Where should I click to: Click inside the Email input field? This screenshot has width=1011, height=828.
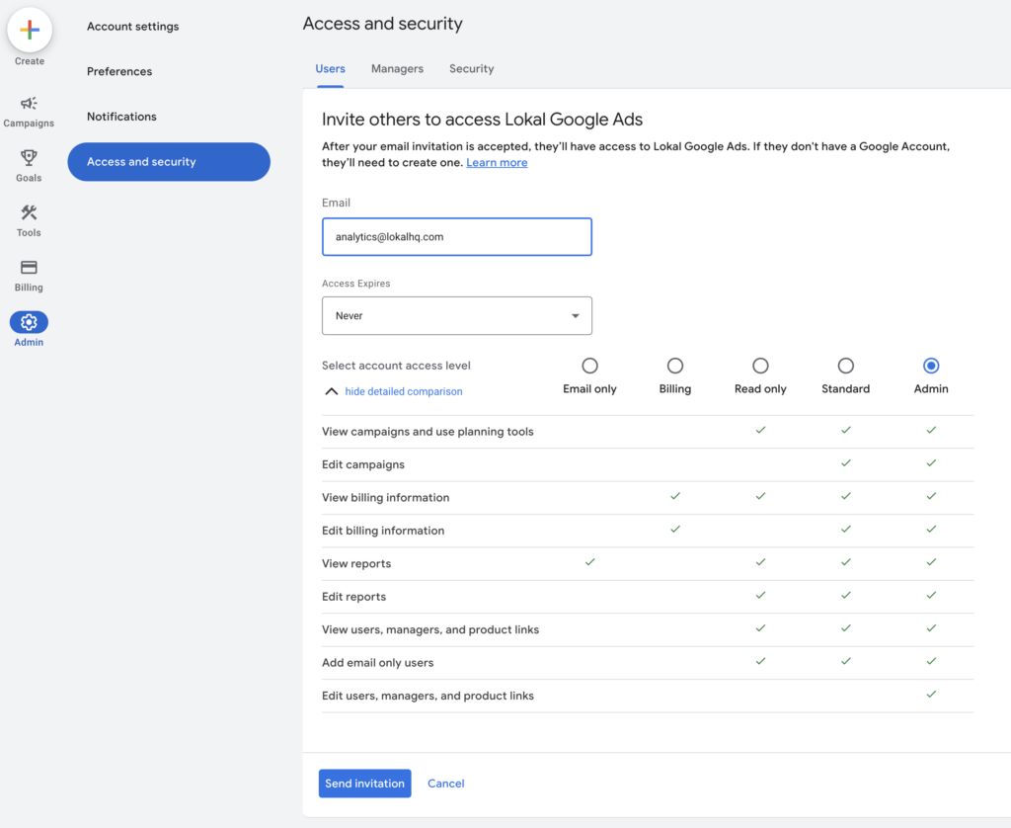[456, 236]
